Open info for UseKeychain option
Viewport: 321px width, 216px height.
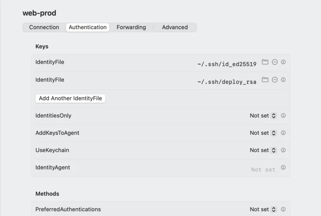coord(283,150)
